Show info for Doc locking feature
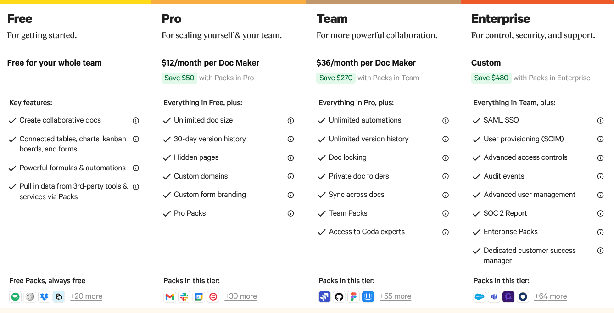This screenshot has height=313, width=614. point(445,158)
